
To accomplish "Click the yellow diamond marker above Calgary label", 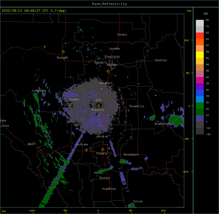I will (103, 150).
